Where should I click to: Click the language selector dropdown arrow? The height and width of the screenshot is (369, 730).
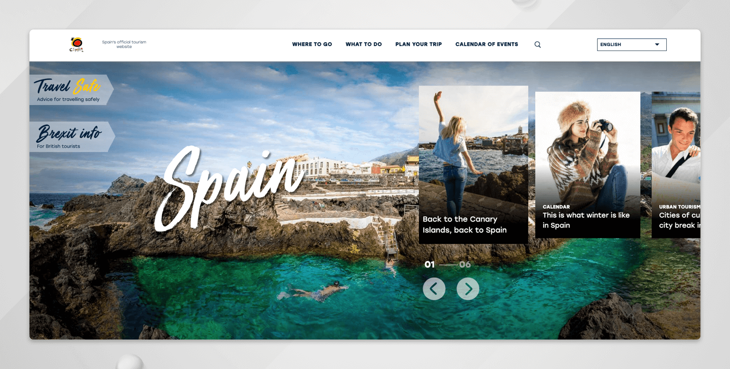tap(657, 44)
